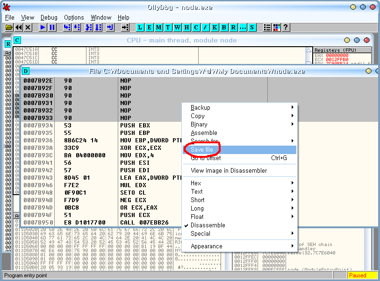380x281 pixels.
Task: Toggle the checked Disassemble view option
Action: [x=239, y=225]
